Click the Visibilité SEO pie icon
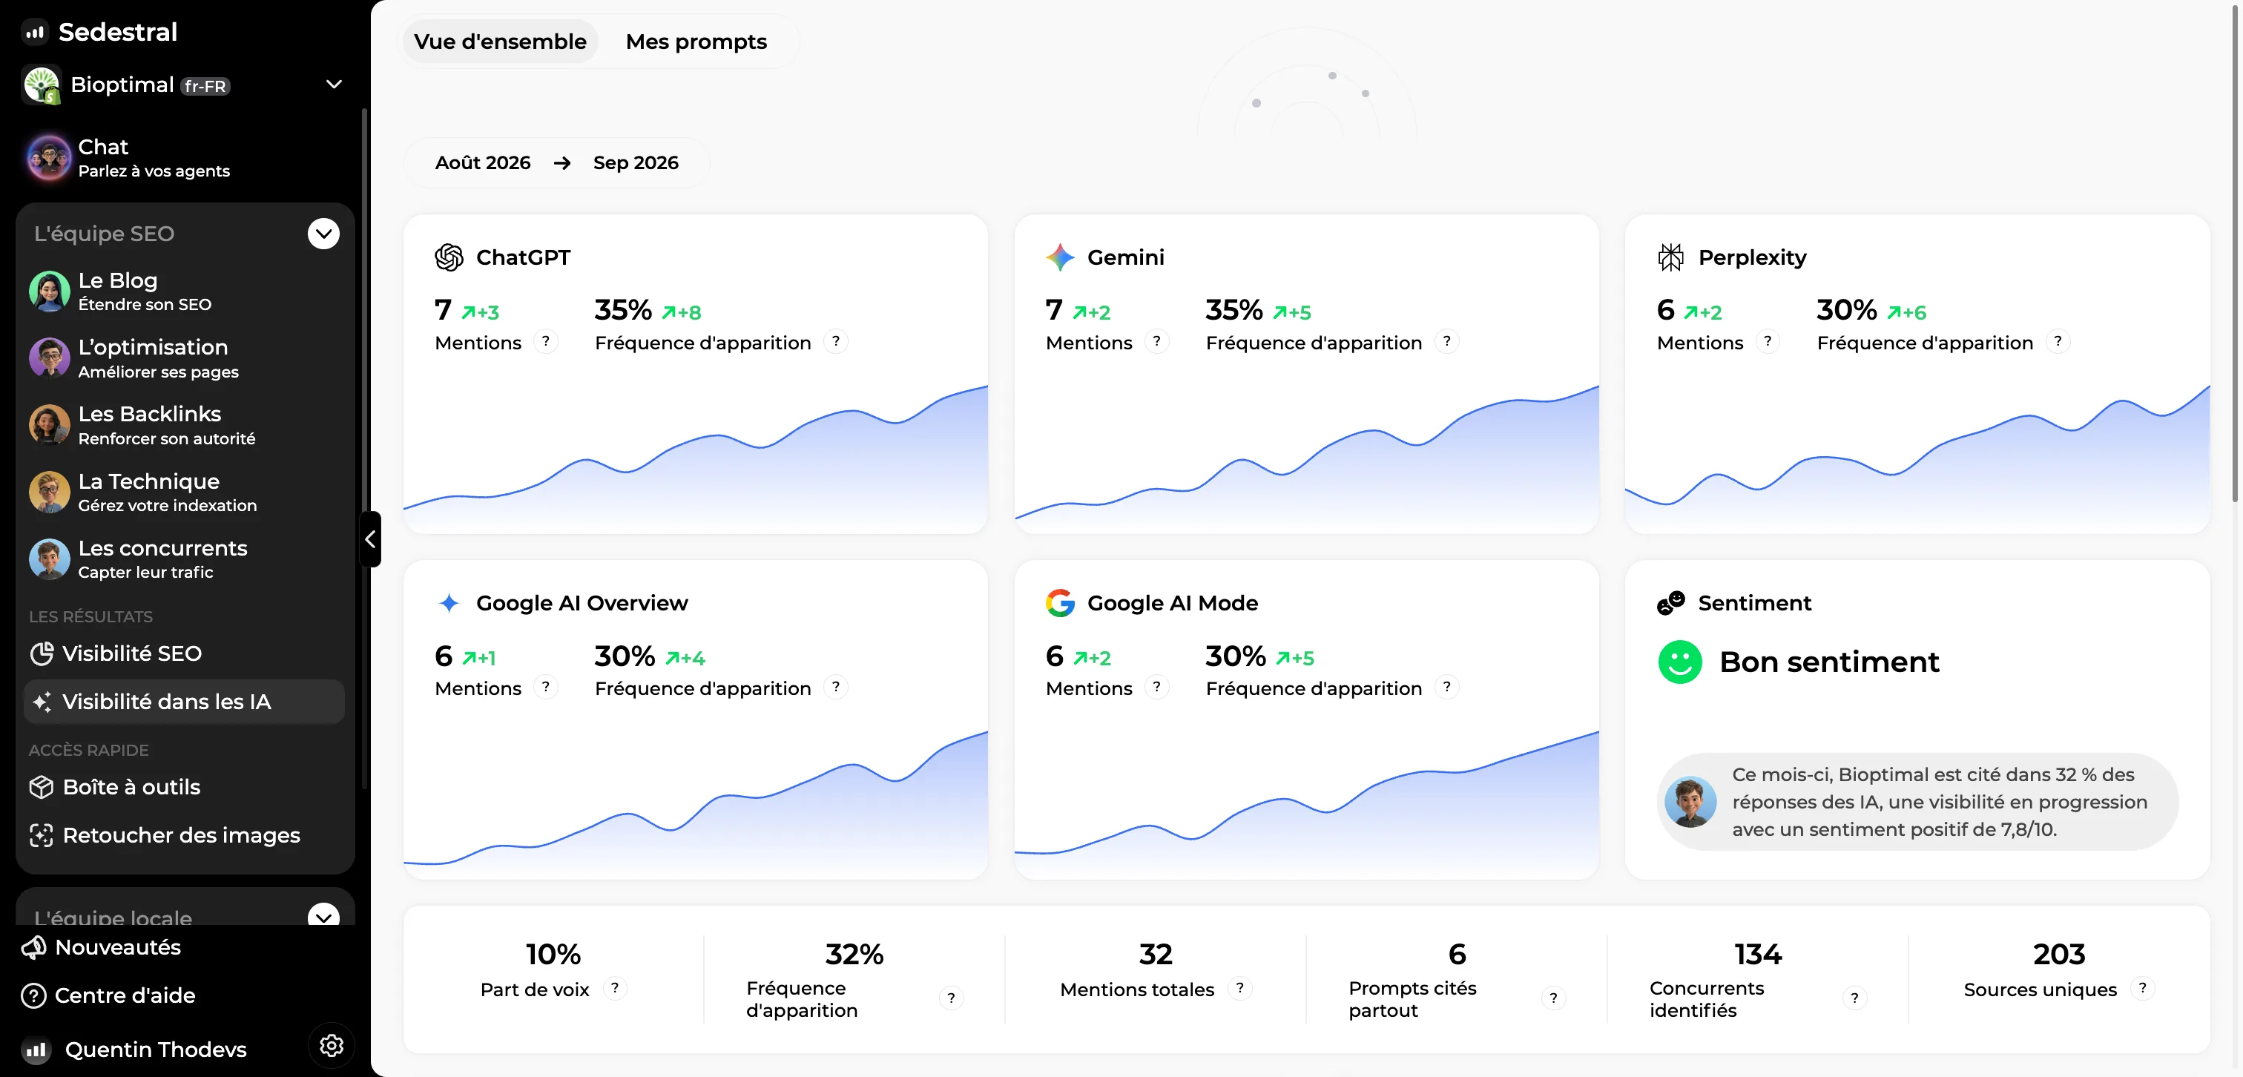This screenshot has height=1077, width=2243. point(41,653)
